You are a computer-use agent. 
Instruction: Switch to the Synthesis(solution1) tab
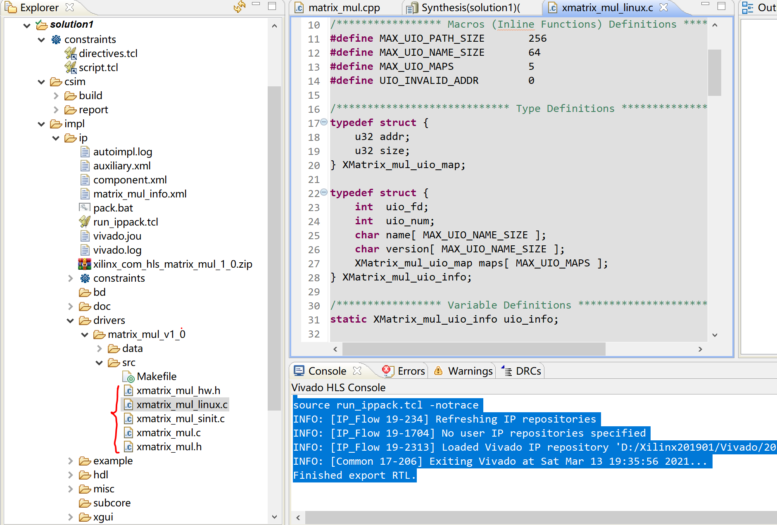coord(471,7)
